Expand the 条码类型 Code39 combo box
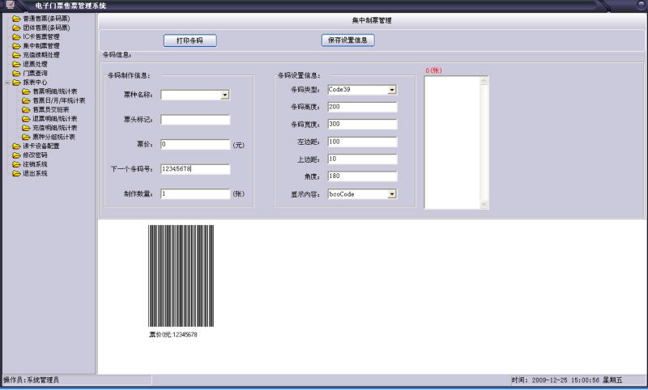The height and width of the screenshot is (390, 648). (x=392, y=90)
